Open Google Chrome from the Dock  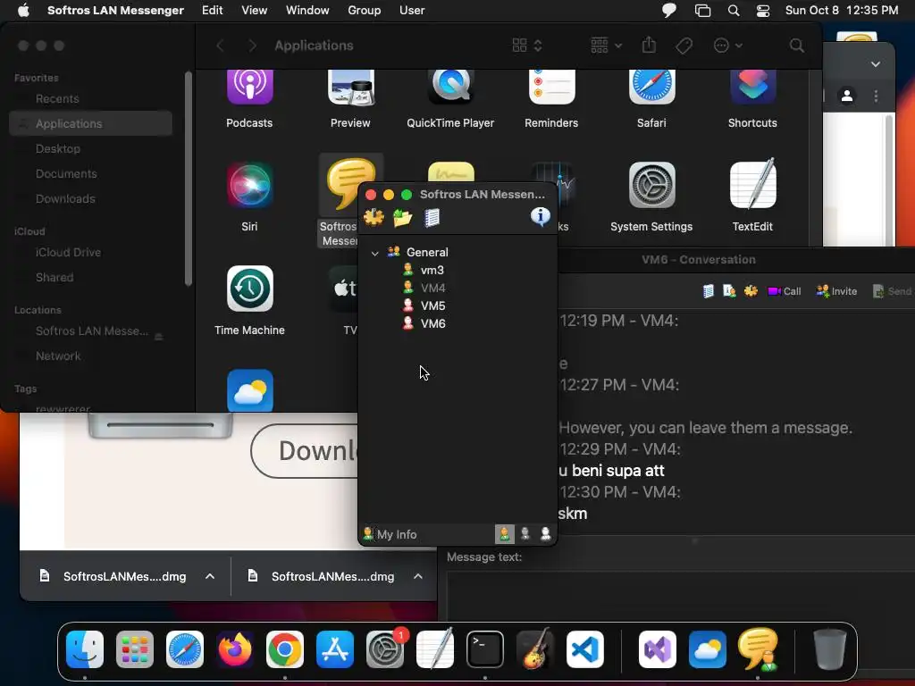[x=285, y=649]
